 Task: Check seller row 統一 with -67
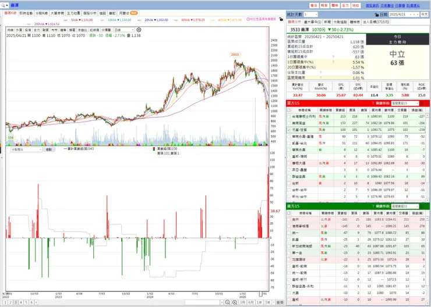[x=289, y=233]
